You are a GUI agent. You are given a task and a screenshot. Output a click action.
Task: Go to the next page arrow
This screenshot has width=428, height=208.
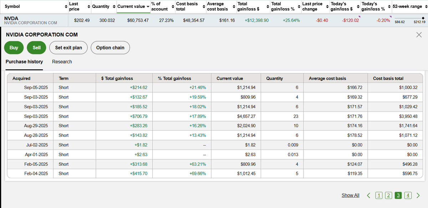click(418, 195)
